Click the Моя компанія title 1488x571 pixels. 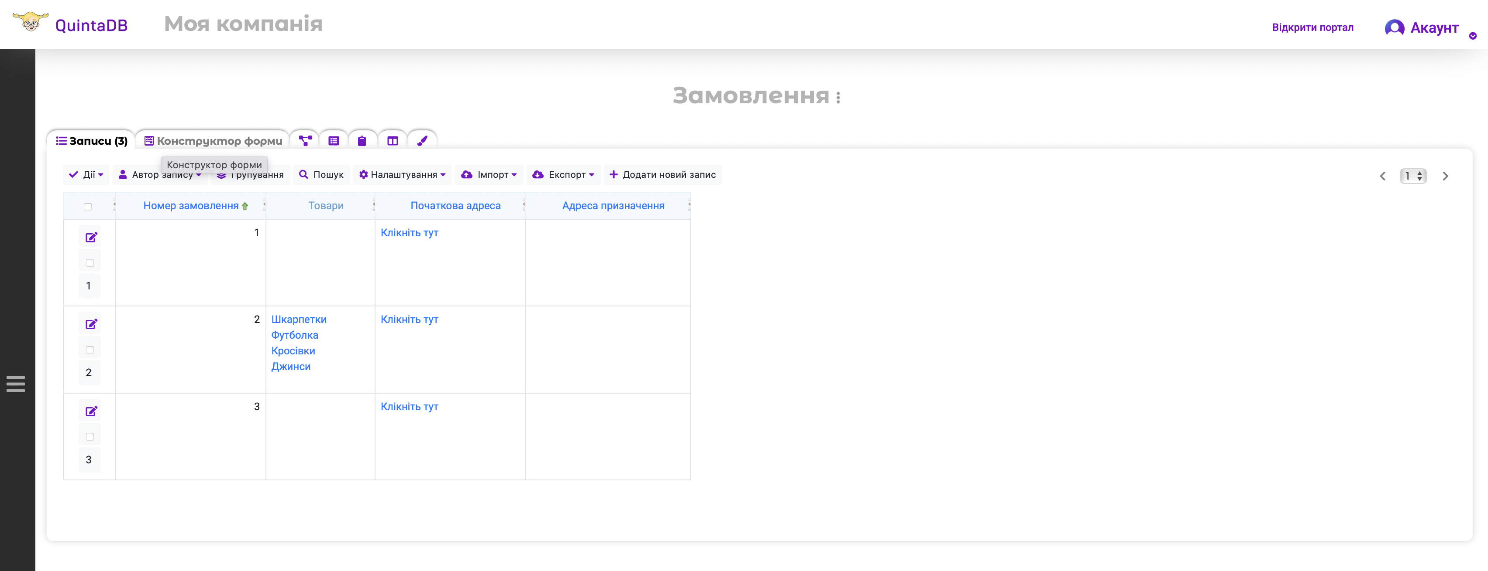point(243,24)
